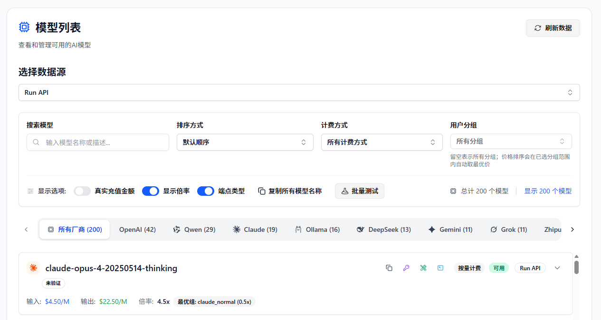Screen dimensions: 601x320
Task: Click the 批量测试 batch test button
Action: pyautogui.click(x=360, y=191)
